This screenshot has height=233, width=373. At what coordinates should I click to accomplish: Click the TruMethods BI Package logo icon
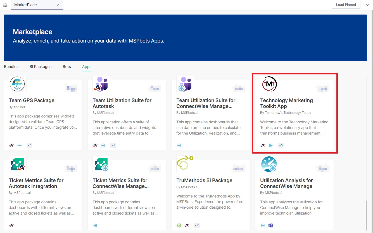pyautogui.click(x=185, y=164)
